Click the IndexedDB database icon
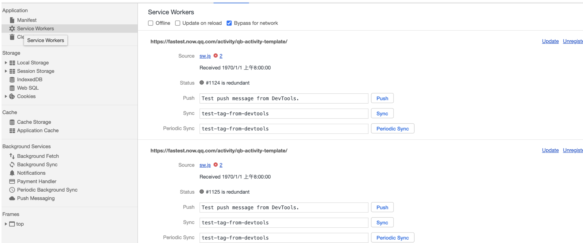 [12, 80]
